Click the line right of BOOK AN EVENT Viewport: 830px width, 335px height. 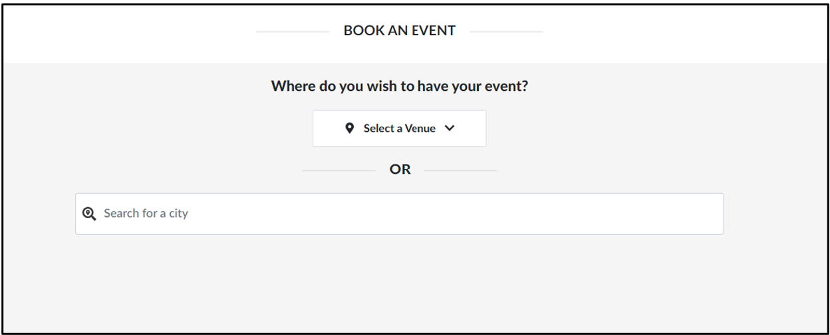pyautogui.click(x=506, y=31)
